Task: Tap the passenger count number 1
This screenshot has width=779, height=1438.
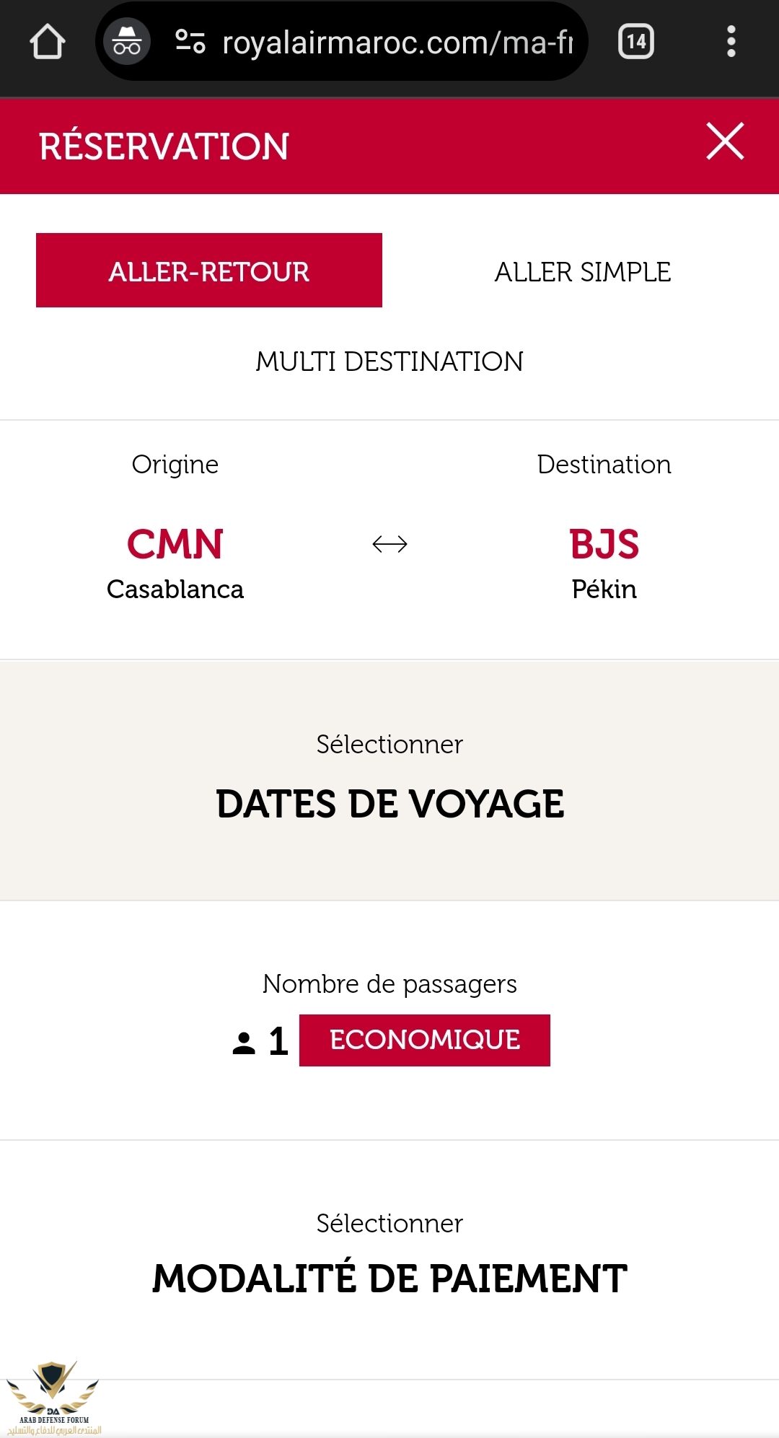Action: click(278, 1041)
